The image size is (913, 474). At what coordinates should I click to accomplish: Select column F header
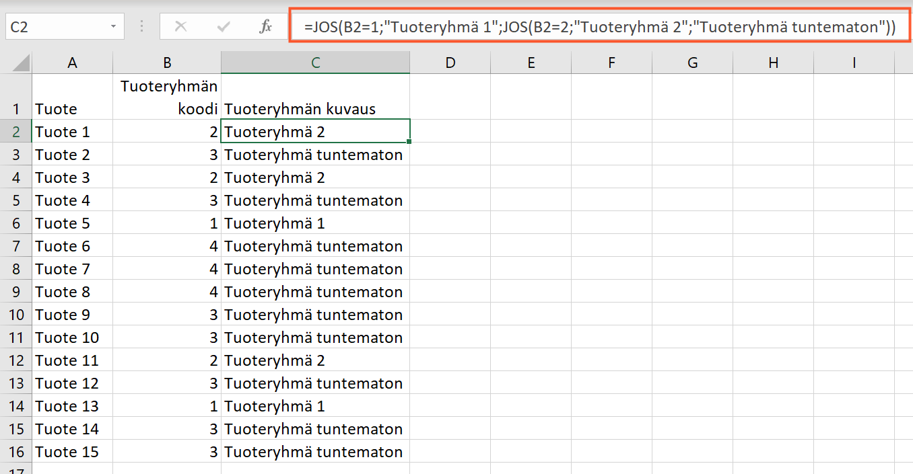click(612, 63)
